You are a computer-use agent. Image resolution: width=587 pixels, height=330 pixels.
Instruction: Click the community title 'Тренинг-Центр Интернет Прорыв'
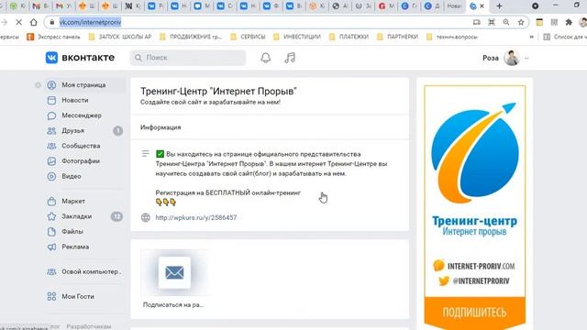tap(218, 91)
